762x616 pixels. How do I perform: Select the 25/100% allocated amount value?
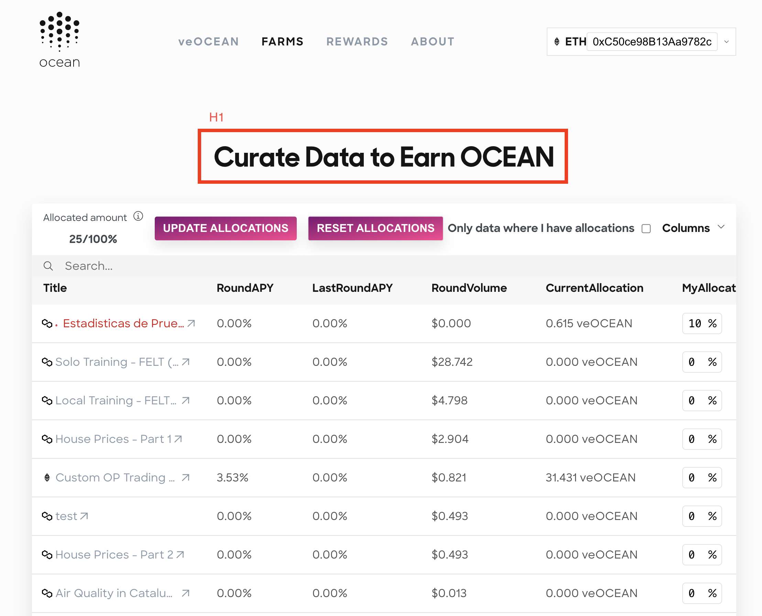(93, 239)
